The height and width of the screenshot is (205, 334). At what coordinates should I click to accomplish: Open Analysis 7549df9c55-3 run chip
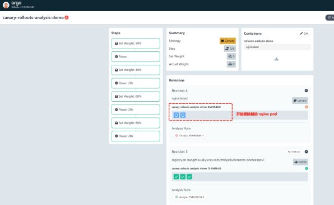pos(189,197)
